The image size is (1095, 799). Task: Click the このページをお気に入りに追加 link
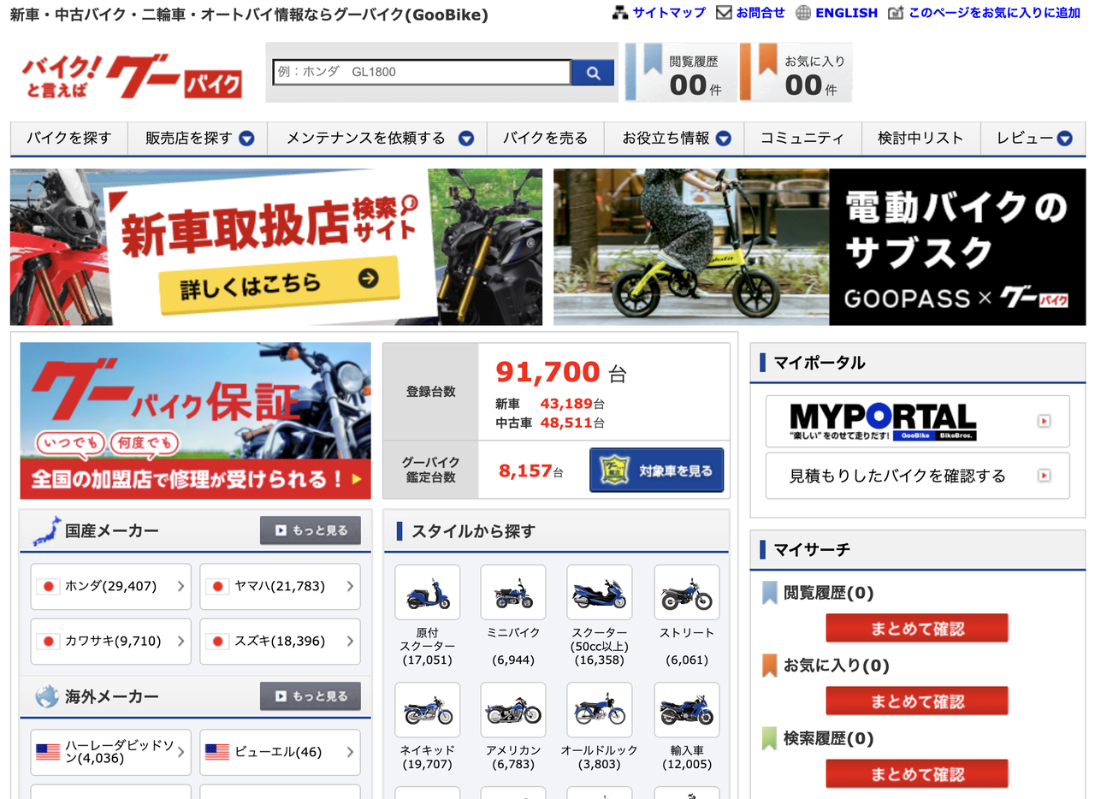[x=995, y=13]
